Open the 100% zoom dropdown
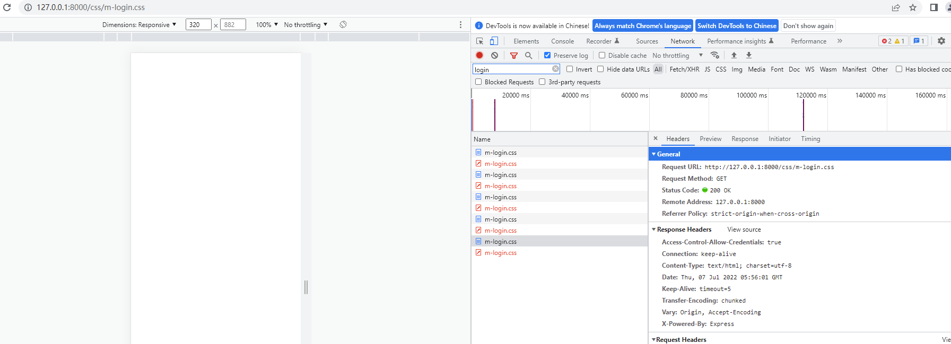 click(267, 24)
